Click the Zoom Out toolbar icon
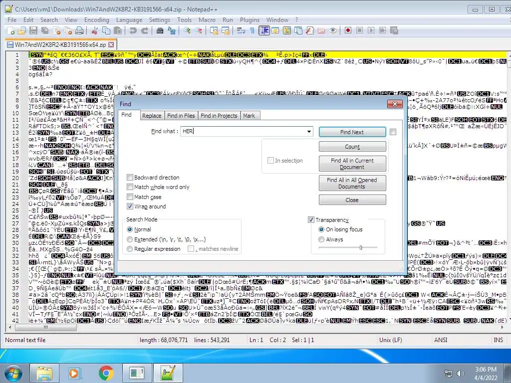The image size is (511, 383). coord(199,30)
